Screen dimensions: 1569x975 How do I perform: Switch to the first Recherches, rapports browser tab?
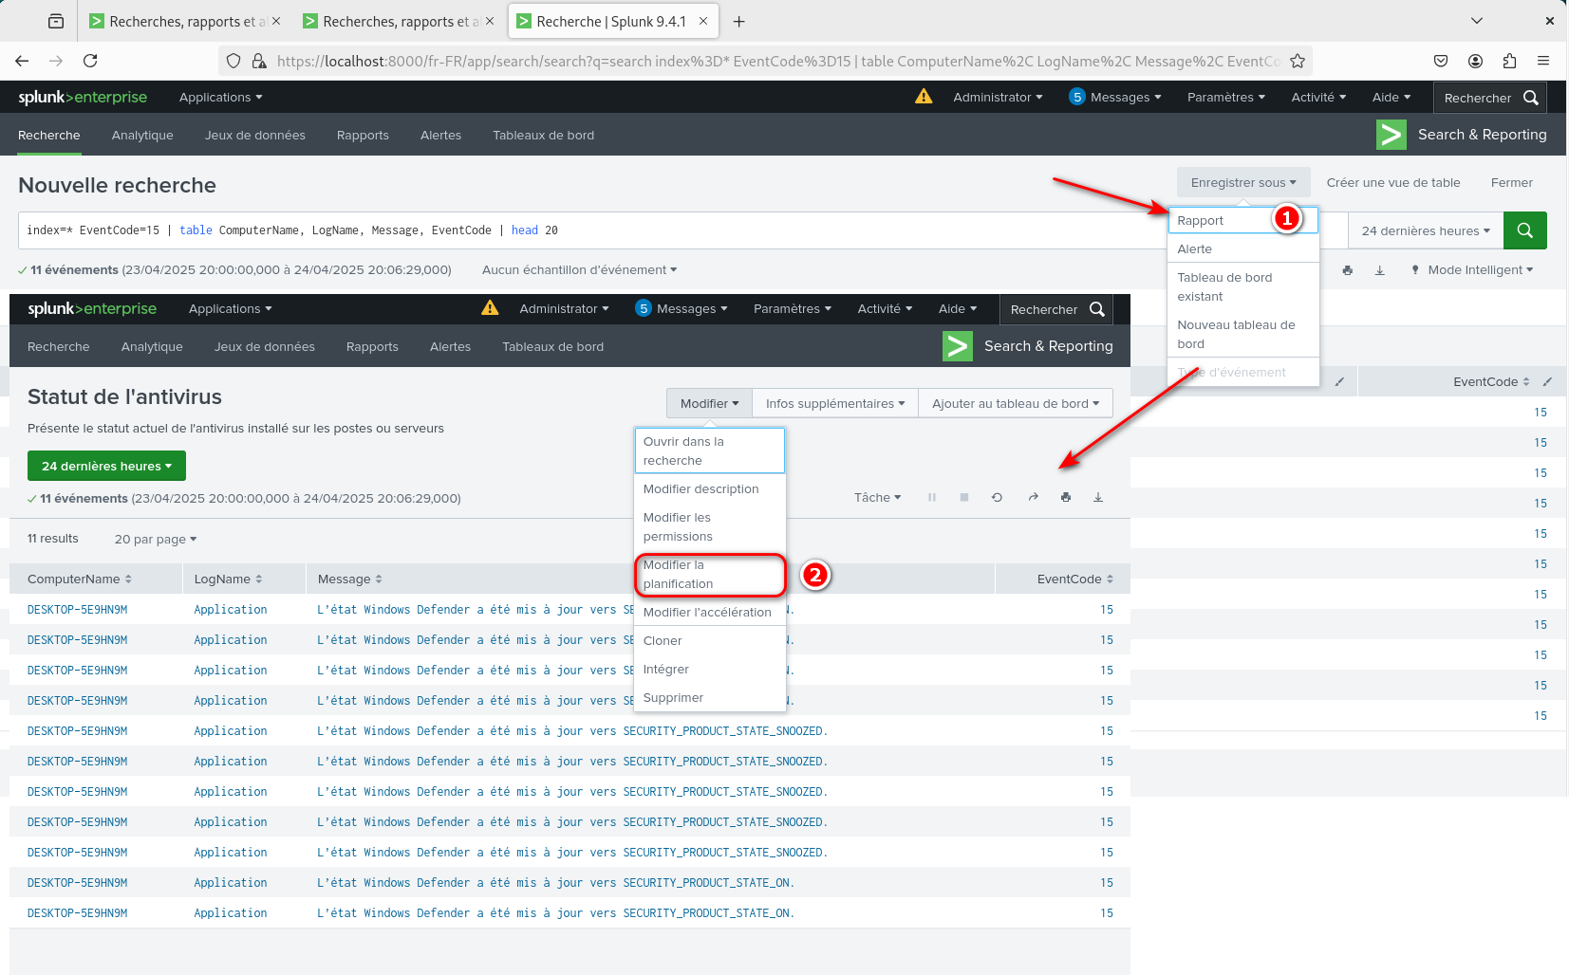point(184,21)
